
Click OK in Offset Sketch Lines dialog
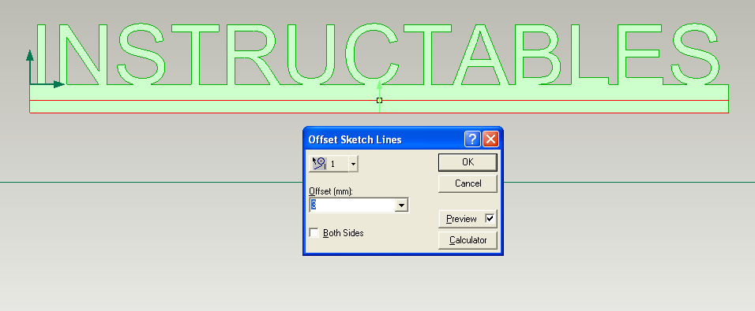pos(468,162)
